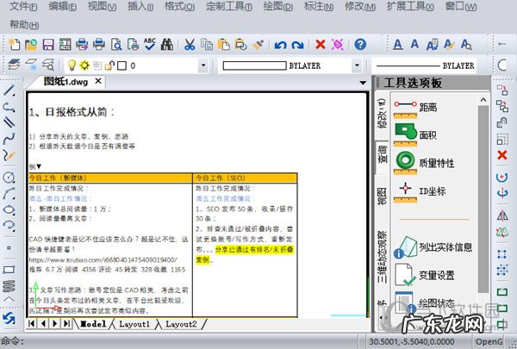Click 变量设置 variable settings tool
The image size is (517, 349).
pos(424,275)
